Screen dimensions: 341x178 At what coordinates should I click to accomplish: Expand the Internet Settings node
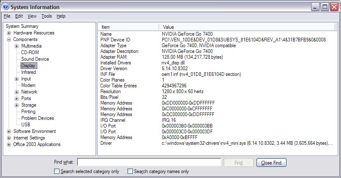coord(9,138)
